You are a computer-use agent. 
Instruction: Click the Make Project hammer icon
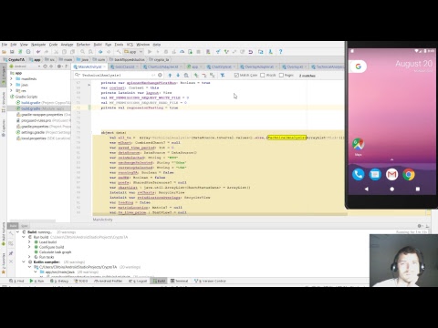(x=119, y=52)
